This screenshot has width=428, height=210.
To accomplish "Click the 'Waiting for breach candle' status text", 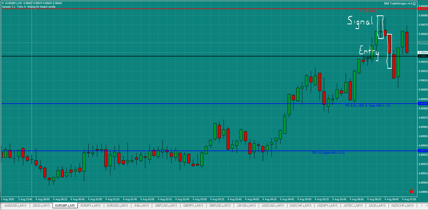I will (x=41, y=7).
